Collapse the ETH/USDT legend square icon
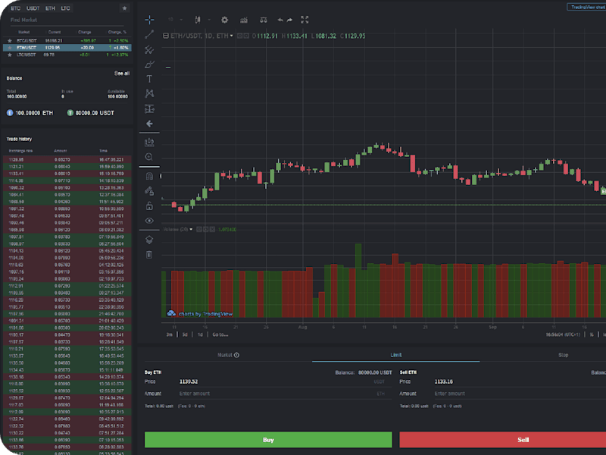Image resolution: width=606 pixels, height=455 pixels. point(166,36)
